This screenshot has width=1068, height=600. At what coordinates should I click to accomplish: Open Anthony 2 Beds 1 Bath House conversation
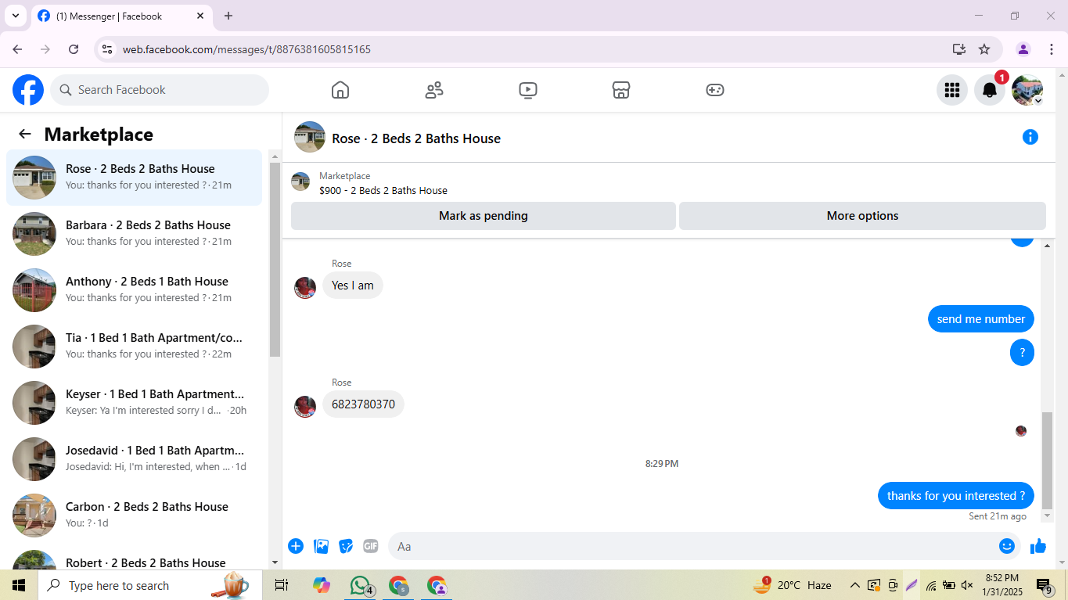pyautogui.click(x=135, y=290)
